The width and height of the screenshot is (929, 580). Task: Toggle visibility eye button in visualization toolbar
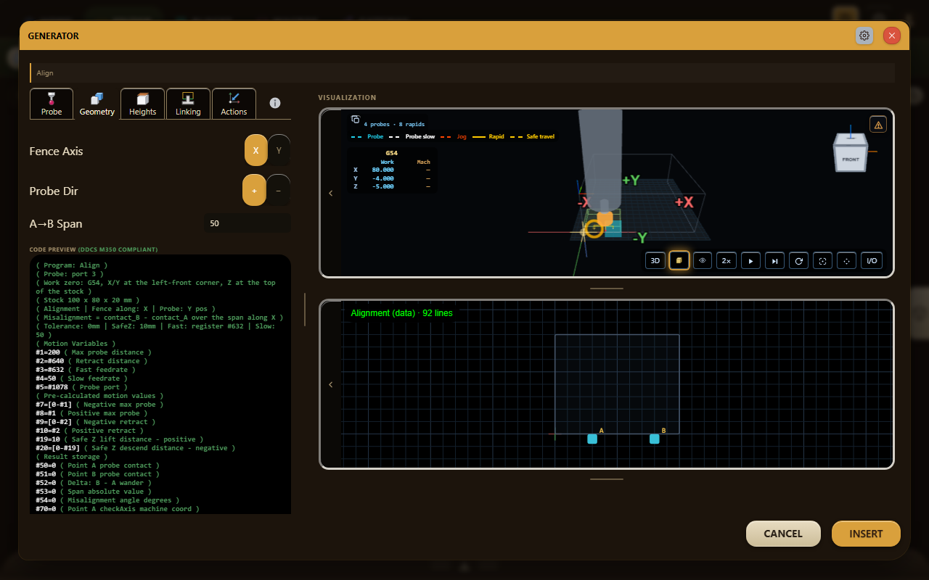703,260
